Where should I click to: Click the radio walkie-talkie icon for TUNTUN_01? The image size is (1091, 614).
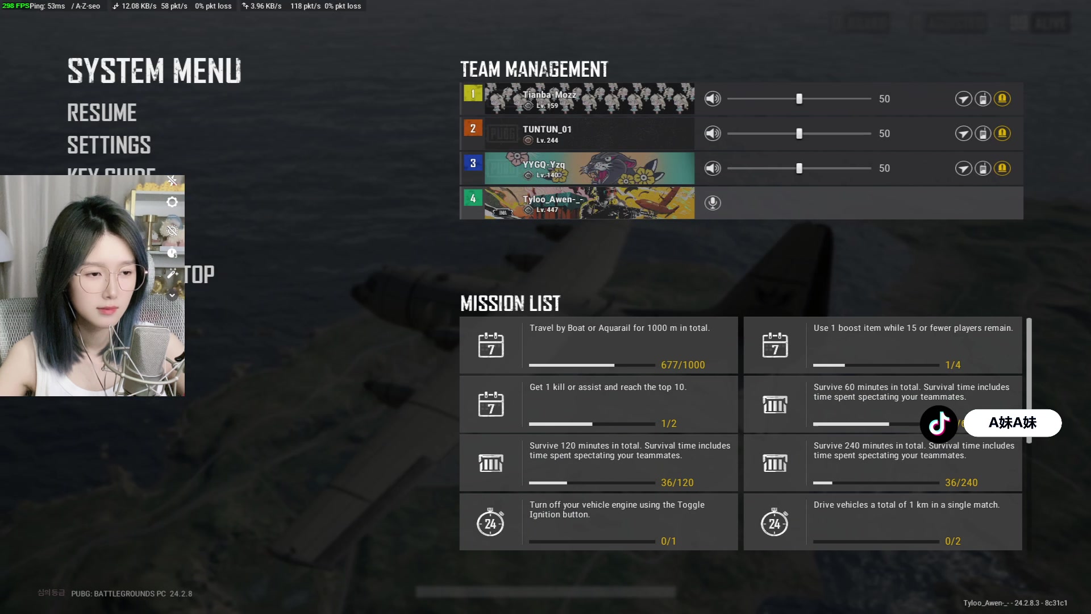[x=982, y=134]
